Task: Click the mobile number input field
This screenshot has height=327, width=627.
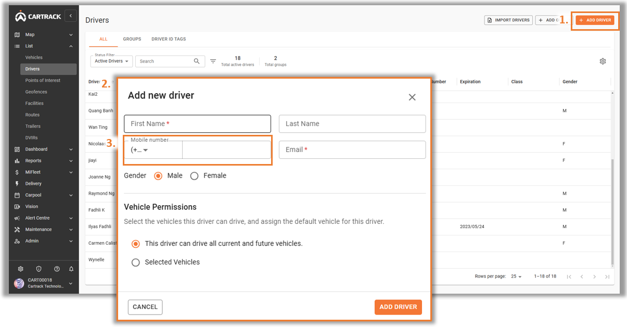Action: click(x=226, y=150)
